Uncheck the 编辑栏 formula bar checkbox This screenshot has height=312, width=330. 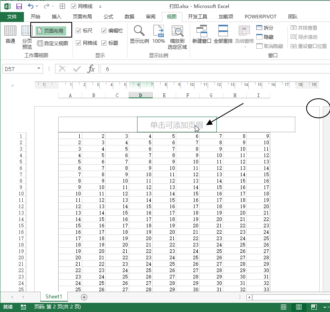pyautogui.click(x=104, y=31)
